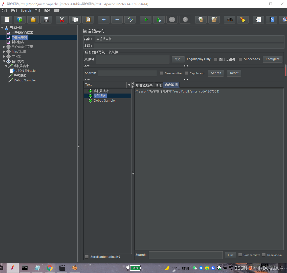
Task: Click the Reset button
Action: point(234,73)
